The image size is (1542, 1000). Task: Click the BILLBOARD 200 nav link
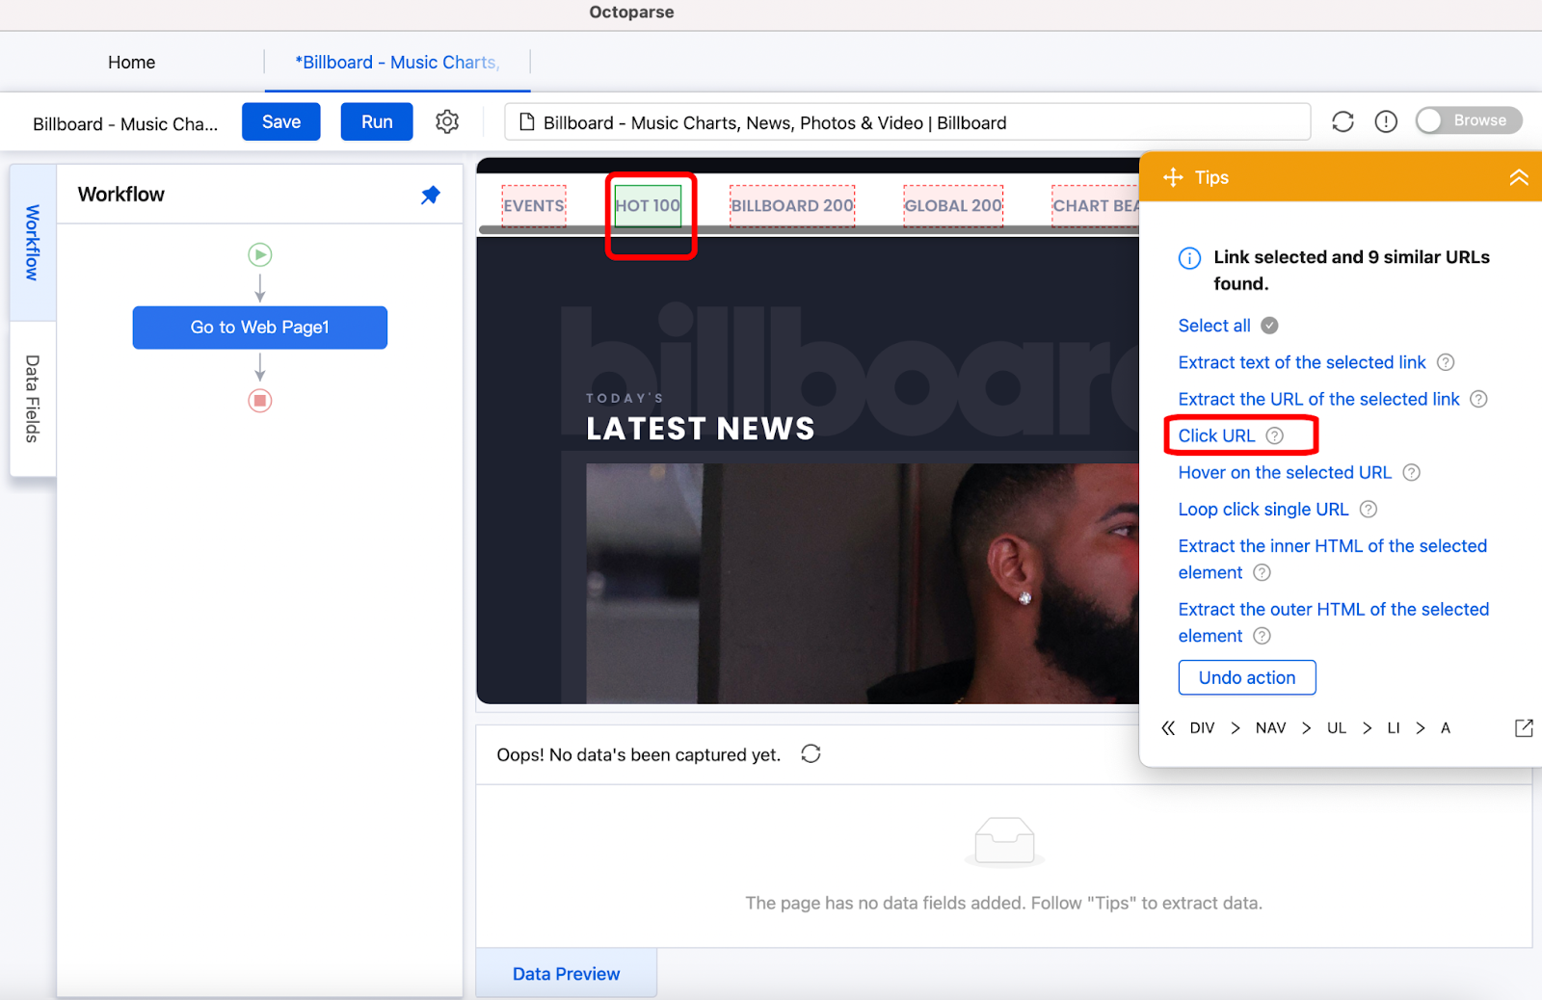[x=792, y=206]
